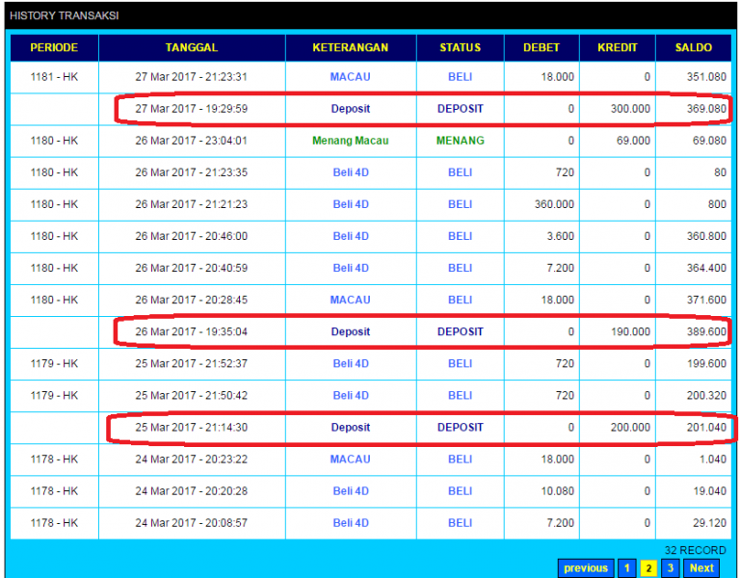Open MACAU entry from 24 Mar 20:23:22

(x=351, y=459)
